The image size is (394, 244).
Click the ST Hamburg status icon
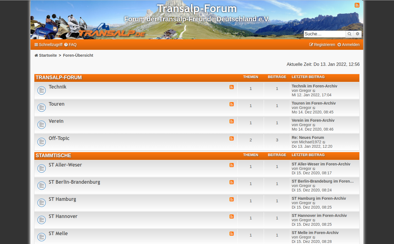42,203
